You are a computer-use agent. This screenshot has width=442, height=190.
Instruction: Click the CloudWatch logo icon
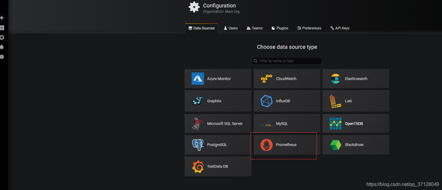266,78
